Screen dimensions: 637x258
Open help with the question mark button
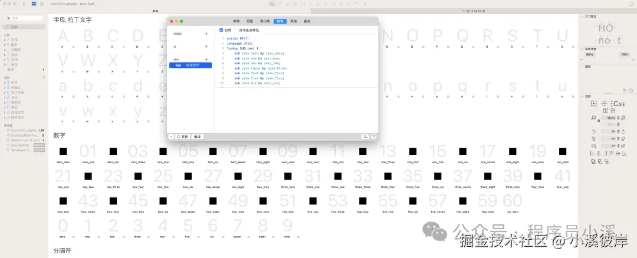[373, 137]
